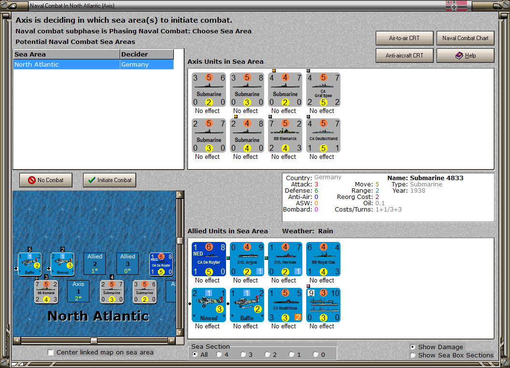Click the map's horizontal scrollbar thumb
This screenshot has height=368, width=510.
click(94, 340)
